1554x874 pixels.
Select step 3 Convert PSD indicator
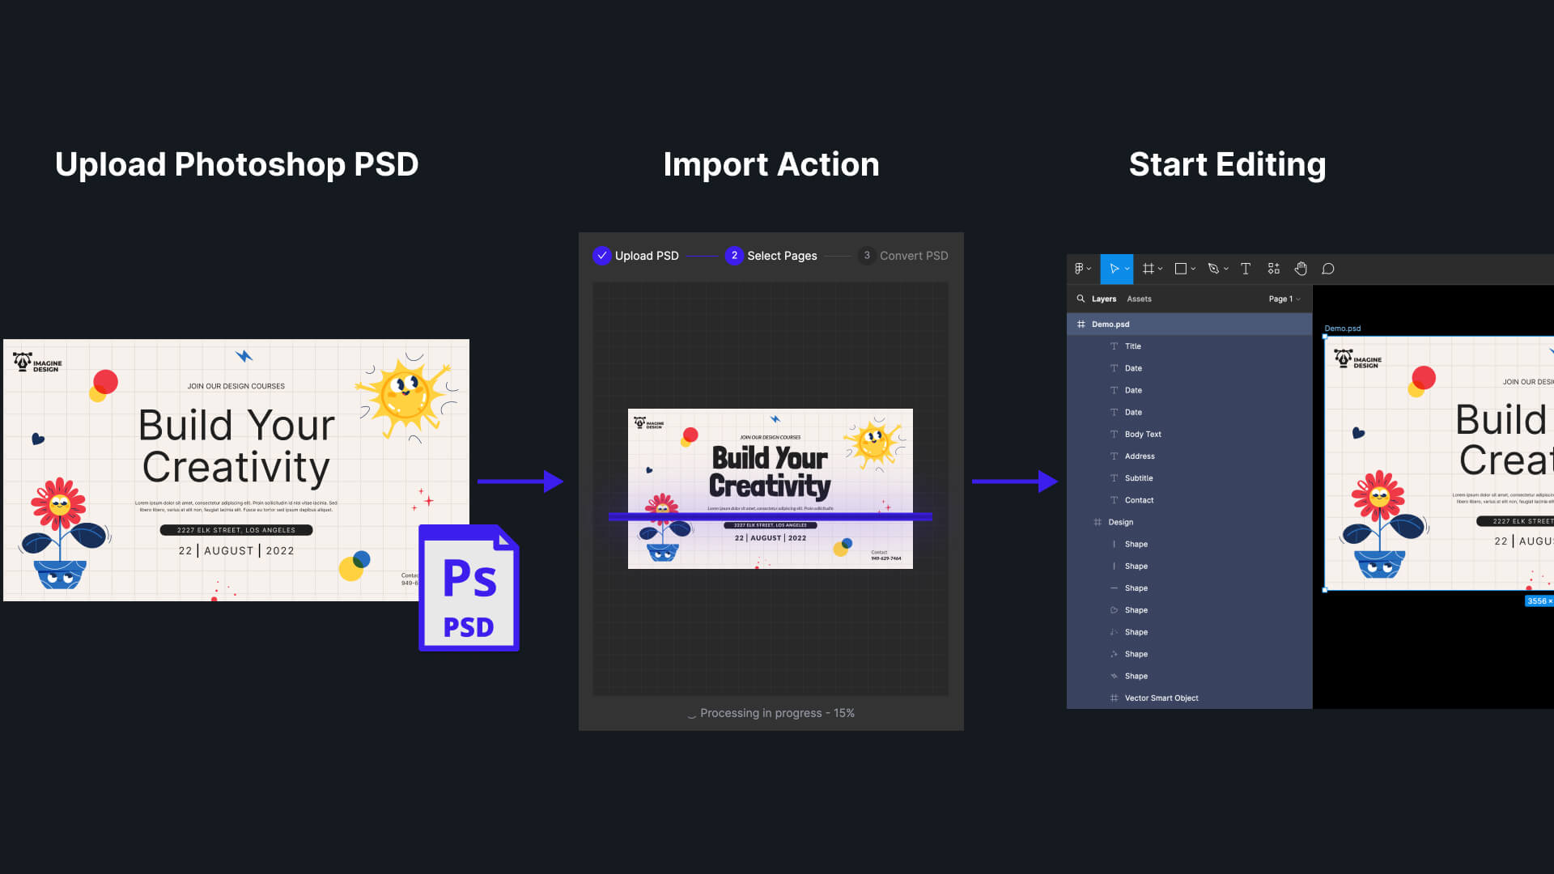click(x=867, y=256)
